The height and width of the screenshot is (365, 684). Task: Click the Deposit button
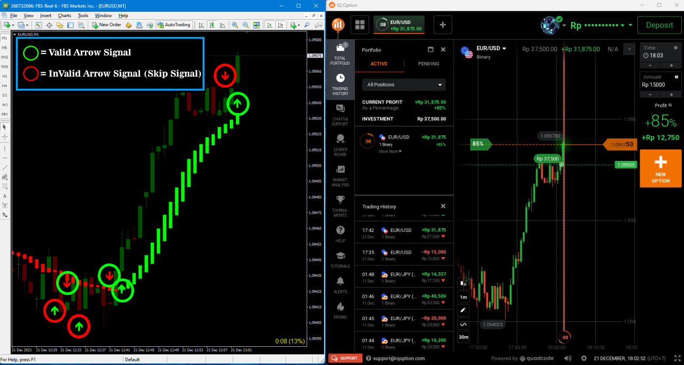[x=659, y=25]
